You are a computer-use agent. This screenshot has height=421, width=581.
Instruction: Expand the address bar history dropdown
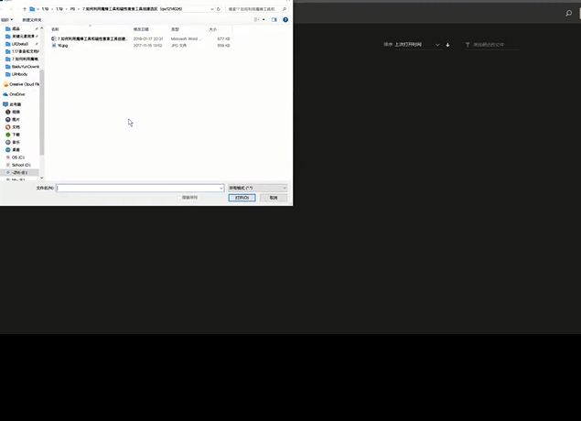[x=212, y=9]
